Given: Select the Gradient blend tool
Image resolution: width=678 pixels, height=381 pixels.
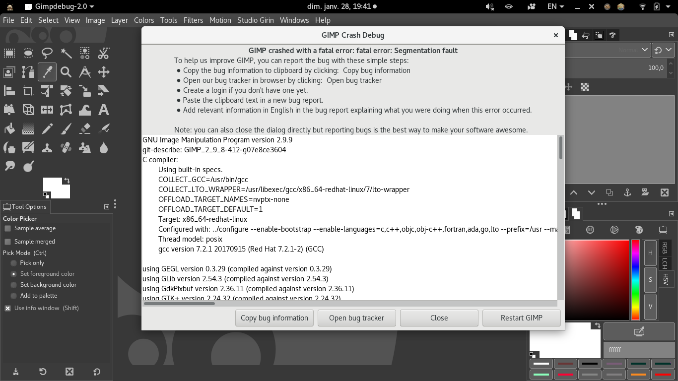Looking at the screenshot, I should point(28,128).
